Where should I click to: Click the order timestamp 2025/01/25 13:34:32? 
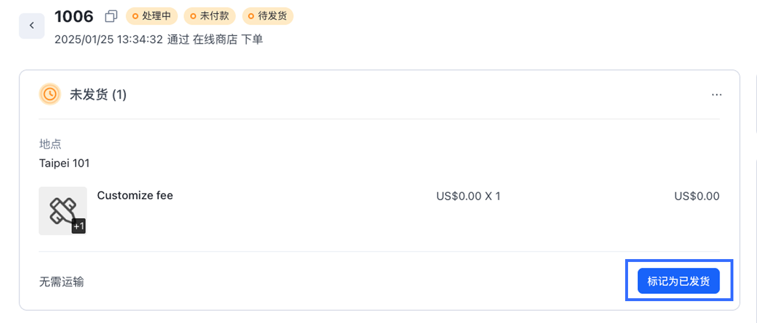(109, 40)
